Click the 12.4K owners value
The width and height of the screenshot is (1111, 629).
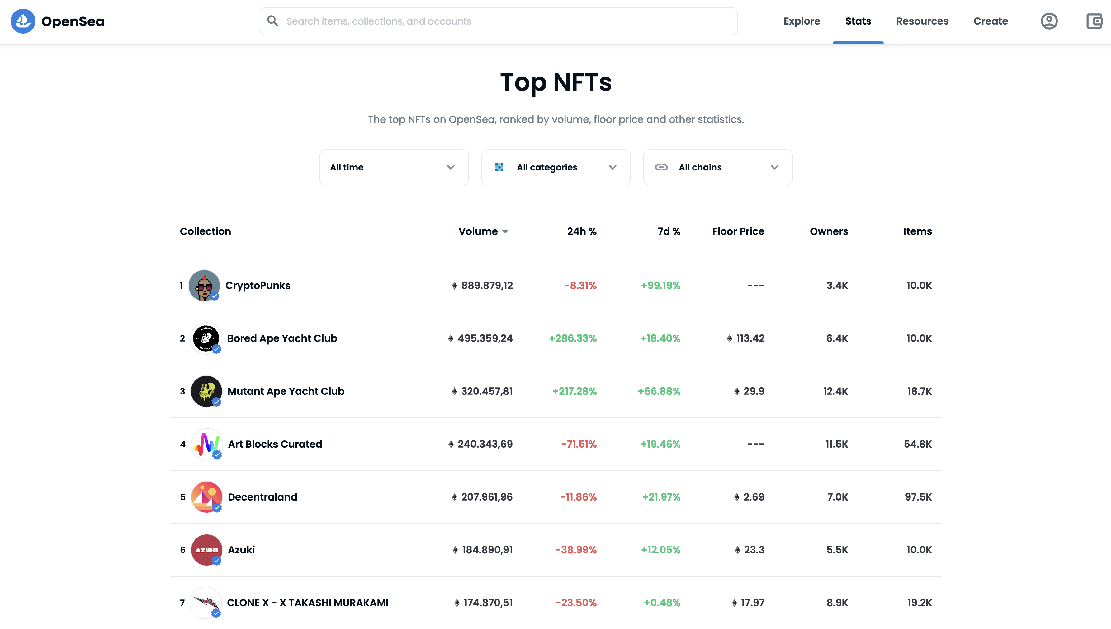pyautogui.click(x=835, y=391)
